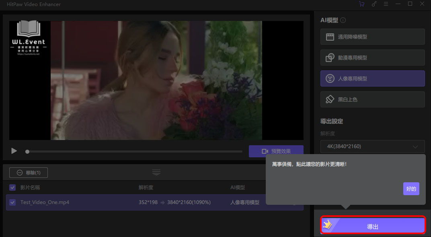Select the 黑白上色 colorize model
This screenshot has height=237, width=431.
372,99
